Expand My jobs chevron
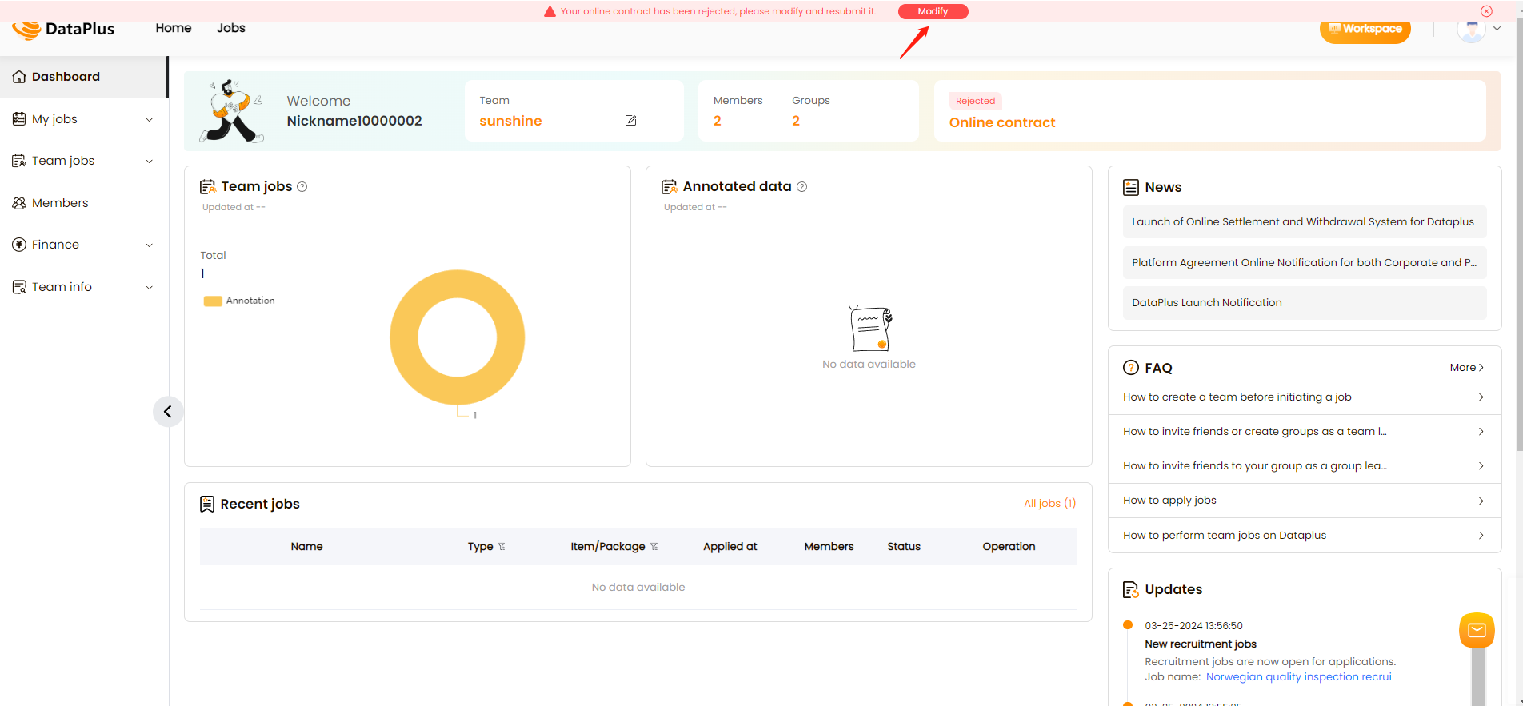Screen dimensions: 1523x706 click(150, 120)
